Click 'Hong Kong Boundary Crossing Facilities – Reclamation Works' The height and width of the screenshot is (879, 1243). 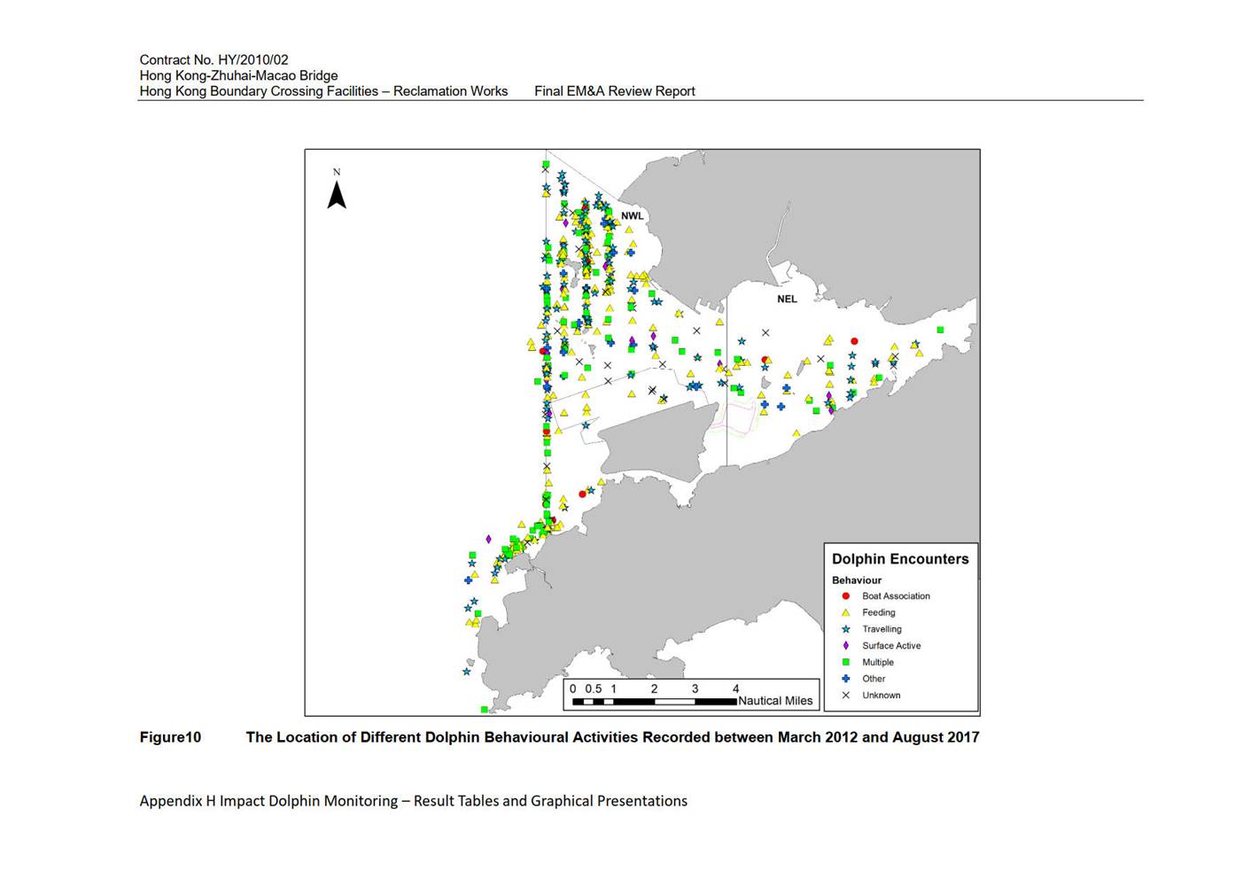(x=323, y=91)
